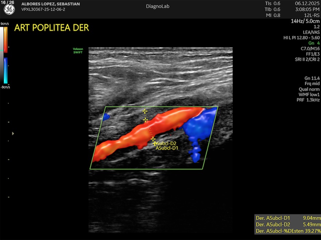Click the ASubcl-D1 measurement label on image
The width and height of the screenshot is (321, 240).
167,148
